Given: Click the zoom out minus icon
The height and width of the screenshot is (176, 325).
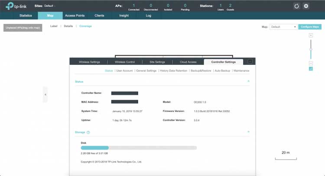Looking at the screenshot, I should [311, 63].
